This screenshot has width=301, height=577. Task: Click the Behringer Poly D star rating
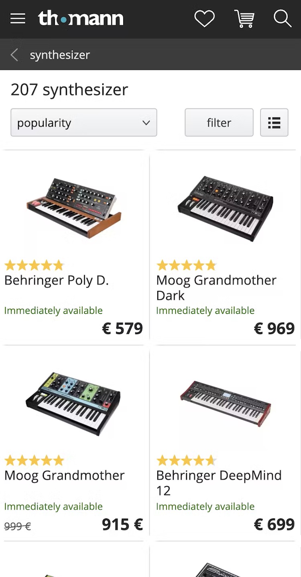(x=34, y=265)
